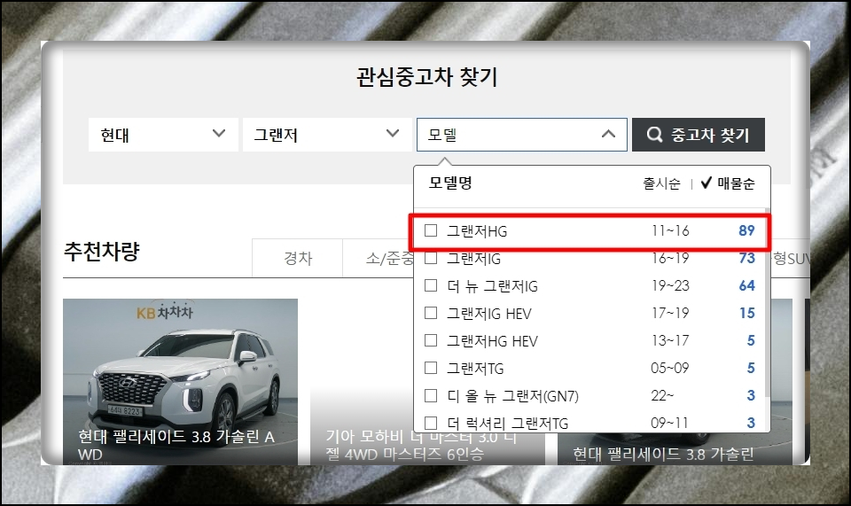This screenshot has width=851, height=506.
Task: Check the 더 뉴 그랜저IG checkbox
Action: (x=431, y=285)
